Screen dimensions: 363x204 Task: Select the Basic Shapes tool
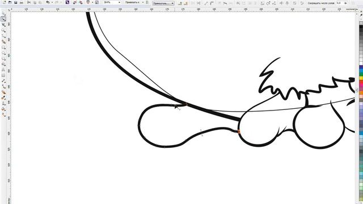click(x=3, y=64)
